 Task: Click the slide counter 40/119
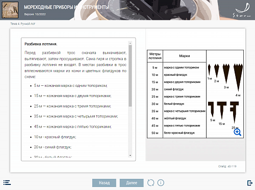(227, 166)
